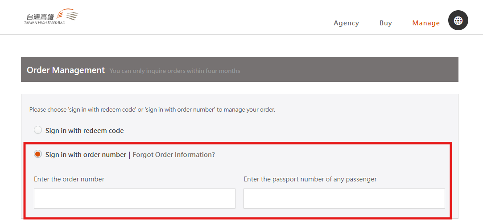Select the redeem code radio button
The width and height of the screenshot is (483, 221).
pos(38,130)
